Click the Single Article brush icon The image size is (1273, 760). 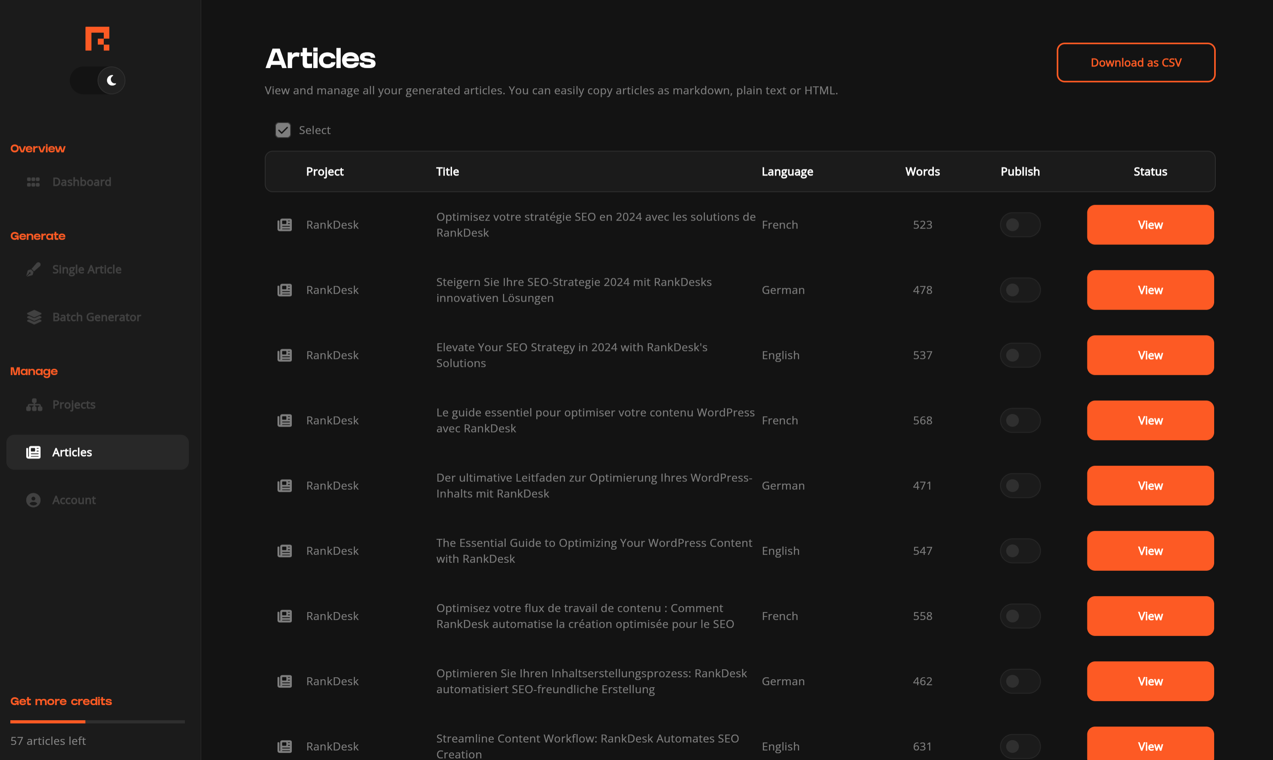[33, 269]
